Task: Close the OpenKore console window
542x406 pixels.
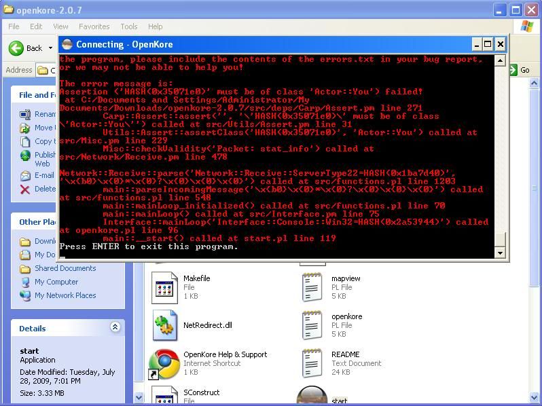Action: click(x=500, y=44)
